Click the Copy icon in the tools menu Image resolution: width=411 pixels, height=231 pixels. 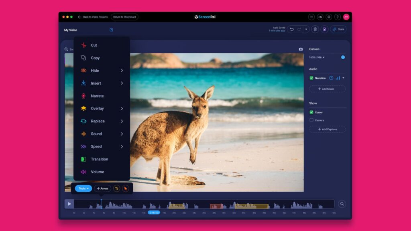[x=84, y=58]
